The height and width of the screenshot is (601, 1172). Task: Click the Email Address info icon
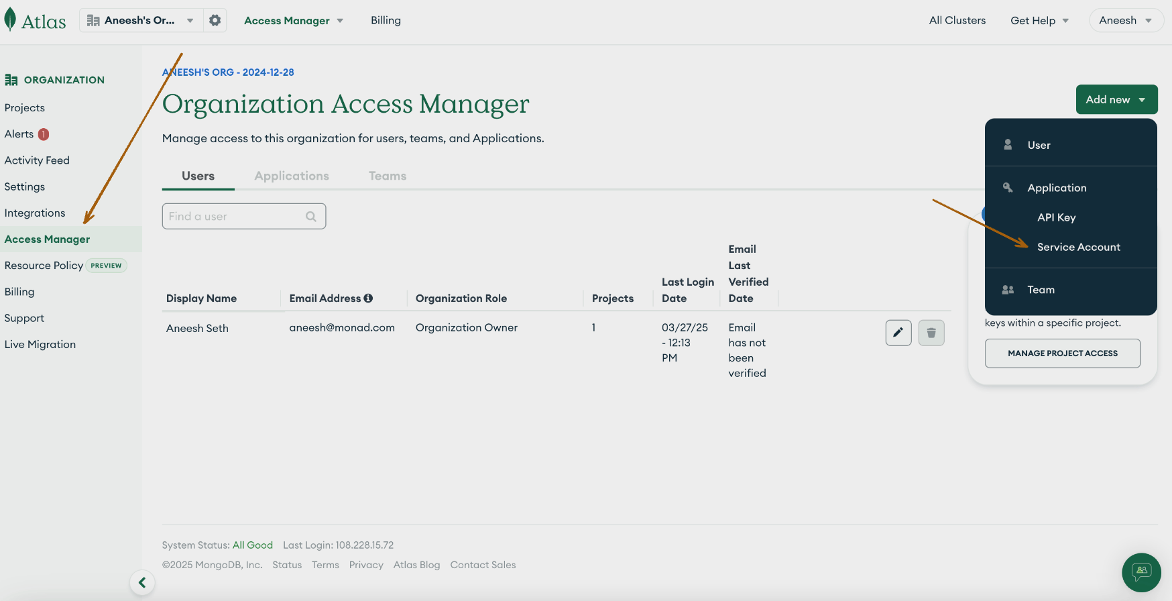tap(368, 298)
